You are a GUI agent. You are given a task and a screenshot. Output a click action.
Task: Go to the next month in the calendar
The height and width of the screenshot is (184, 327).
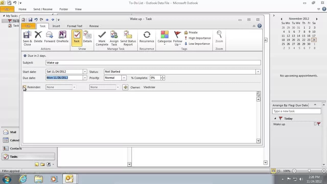317,19
